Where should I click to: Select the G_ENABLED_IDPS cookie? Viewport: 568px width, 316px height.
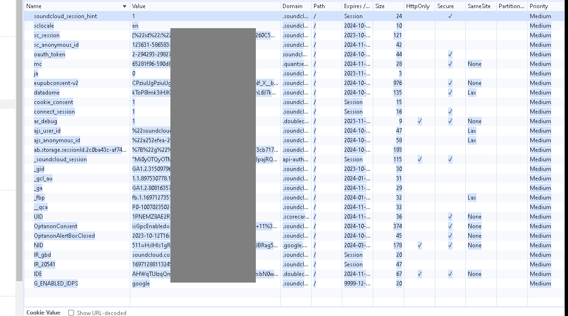coord(56,284)
